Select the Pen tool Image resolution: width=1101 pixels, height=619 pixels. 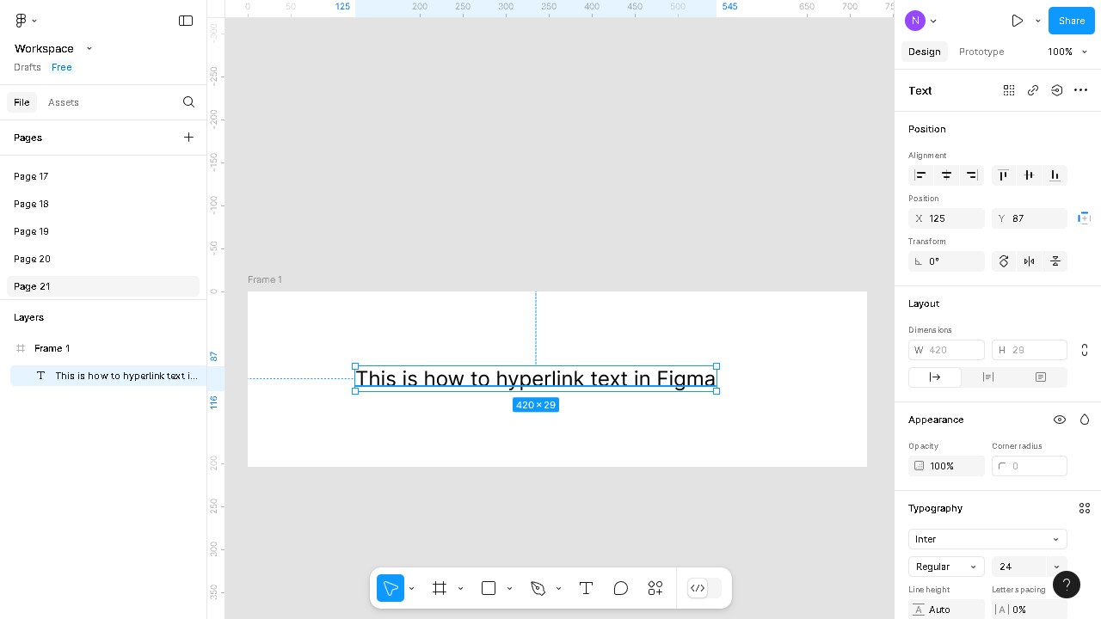click(538, 588)
